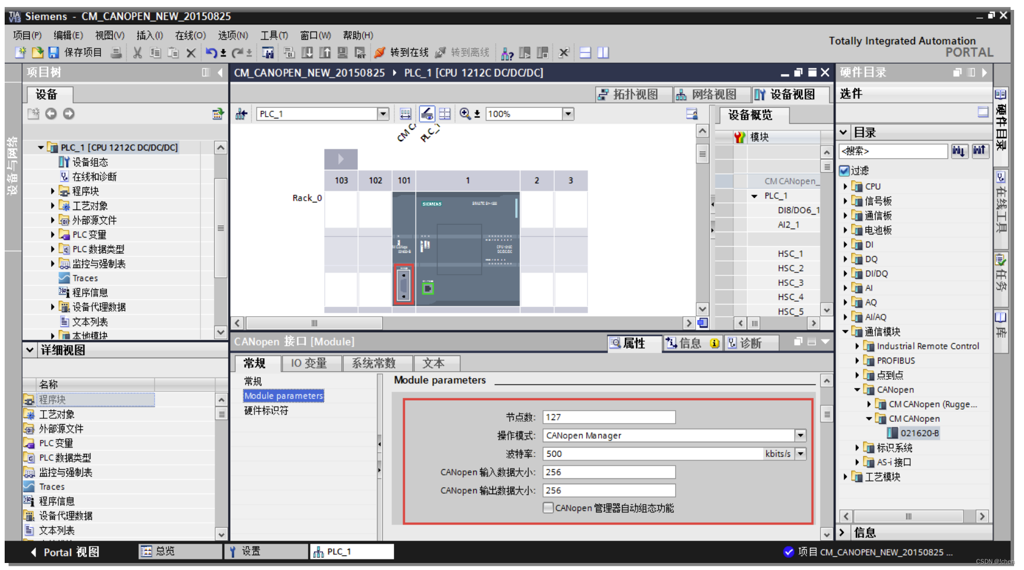Click the print icon in toolbar
Viewport: 1024px width, 570px height.
click(117, 53)
